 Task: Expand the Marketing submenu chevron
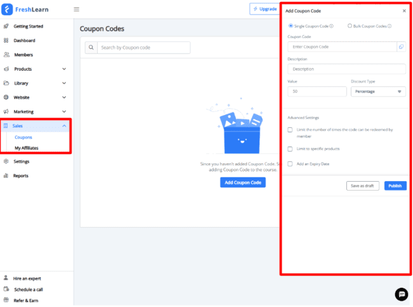click(x=64, y=111)
